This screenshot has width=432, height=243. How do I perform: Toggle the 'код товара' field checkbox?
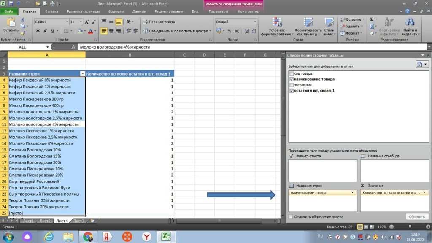coord(291,73)
